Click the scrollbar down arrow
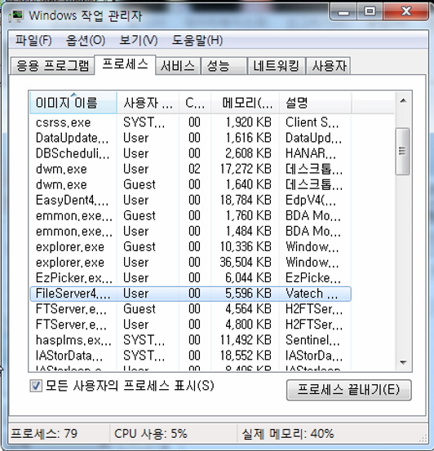 tap(403, 362)
